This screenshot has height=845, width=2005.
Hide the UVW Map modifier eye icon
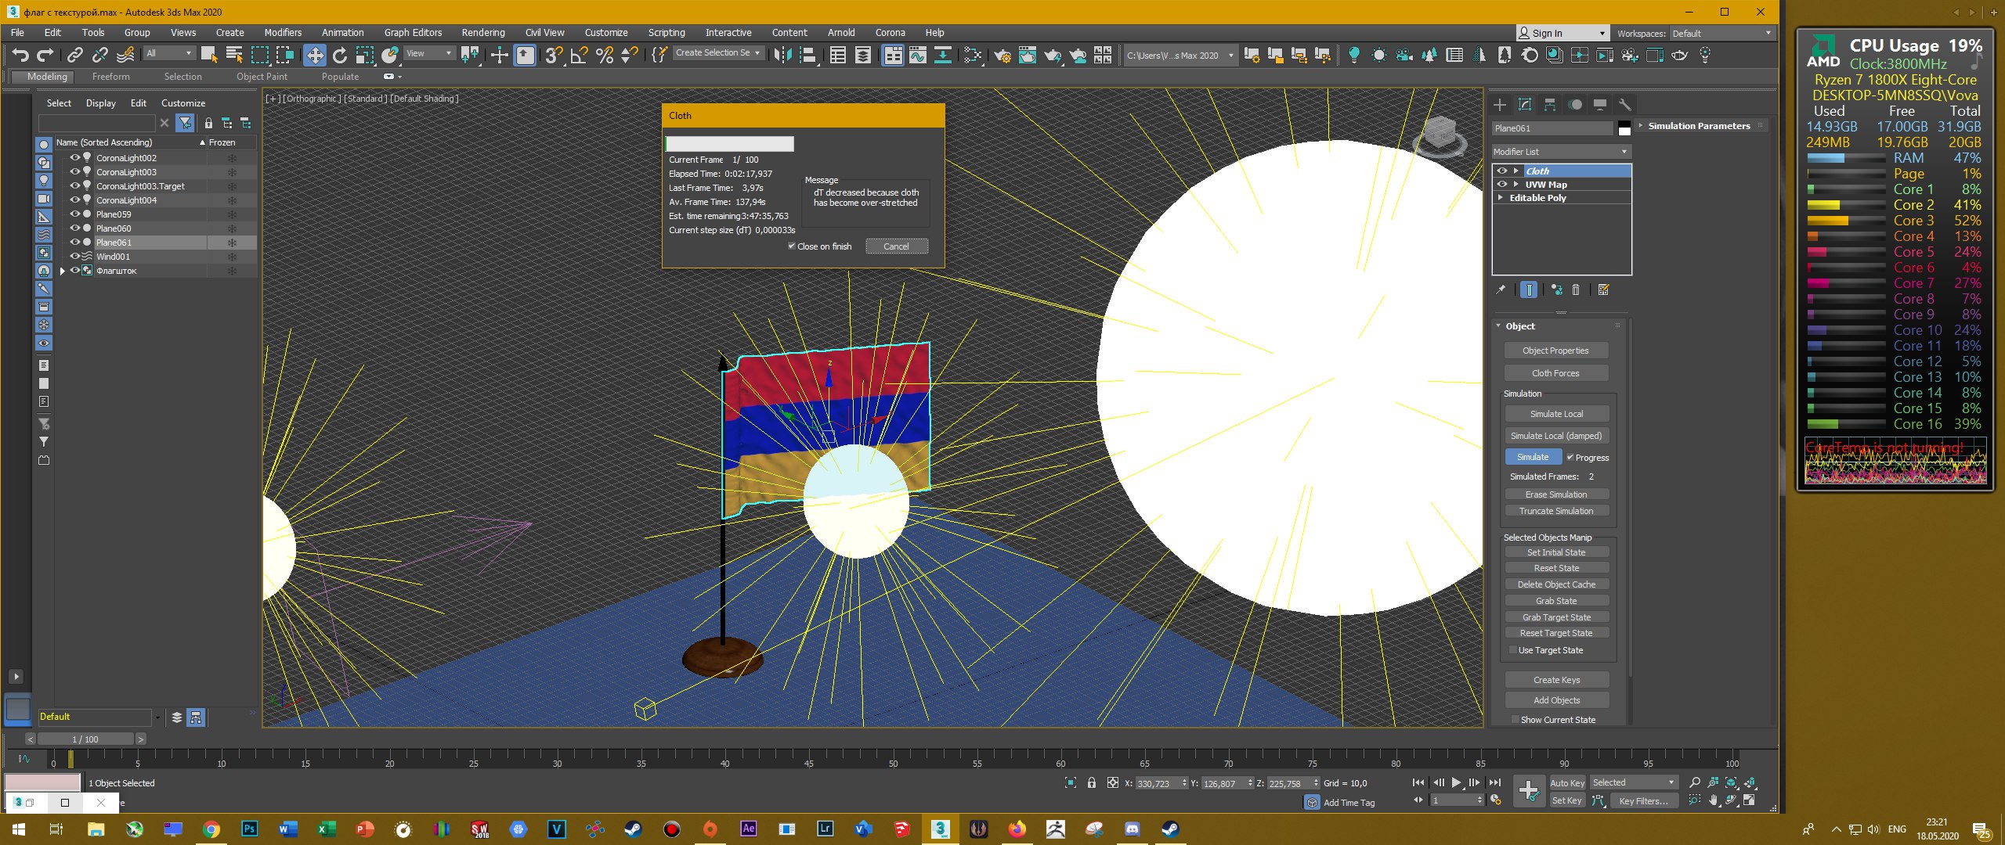(1501, 185)
